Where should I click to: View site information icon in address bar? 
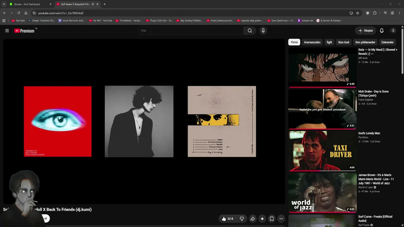click(x=34, y=13)
